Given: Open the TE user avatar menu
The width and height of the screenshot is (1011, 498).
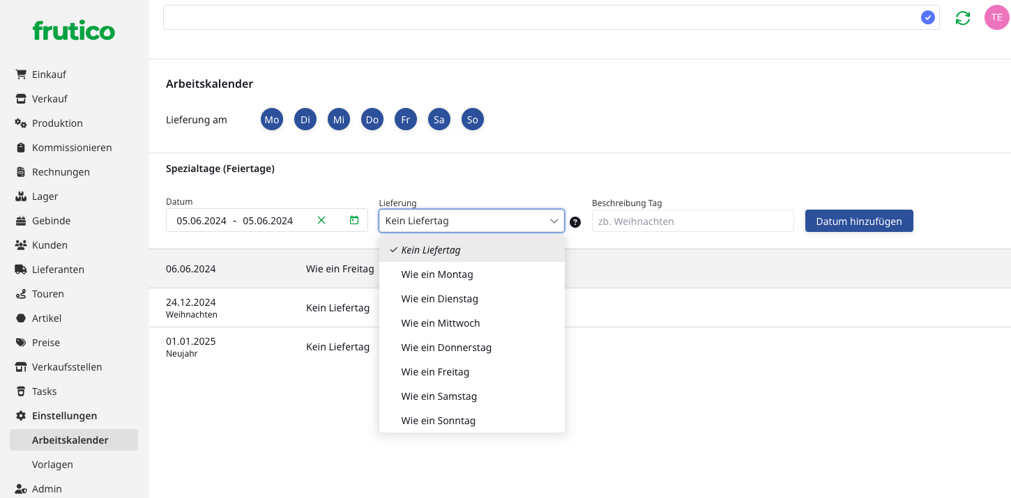Looking at the screenshot, I should (996, 17).
